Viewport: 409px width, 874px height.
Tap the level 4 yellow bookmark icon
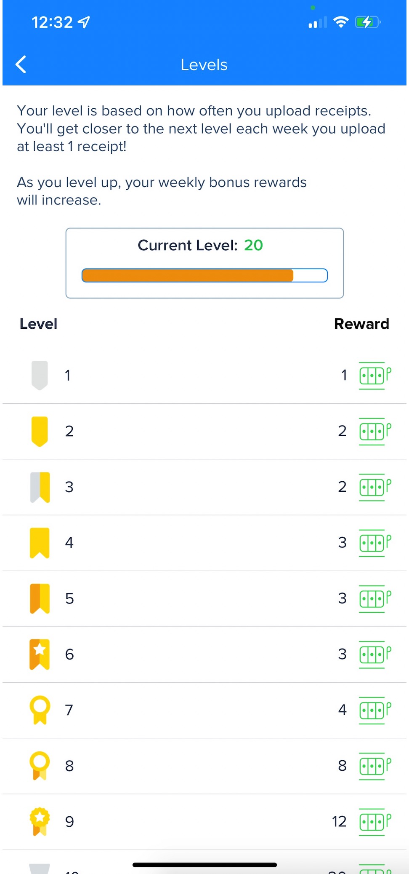pos(40,543)
